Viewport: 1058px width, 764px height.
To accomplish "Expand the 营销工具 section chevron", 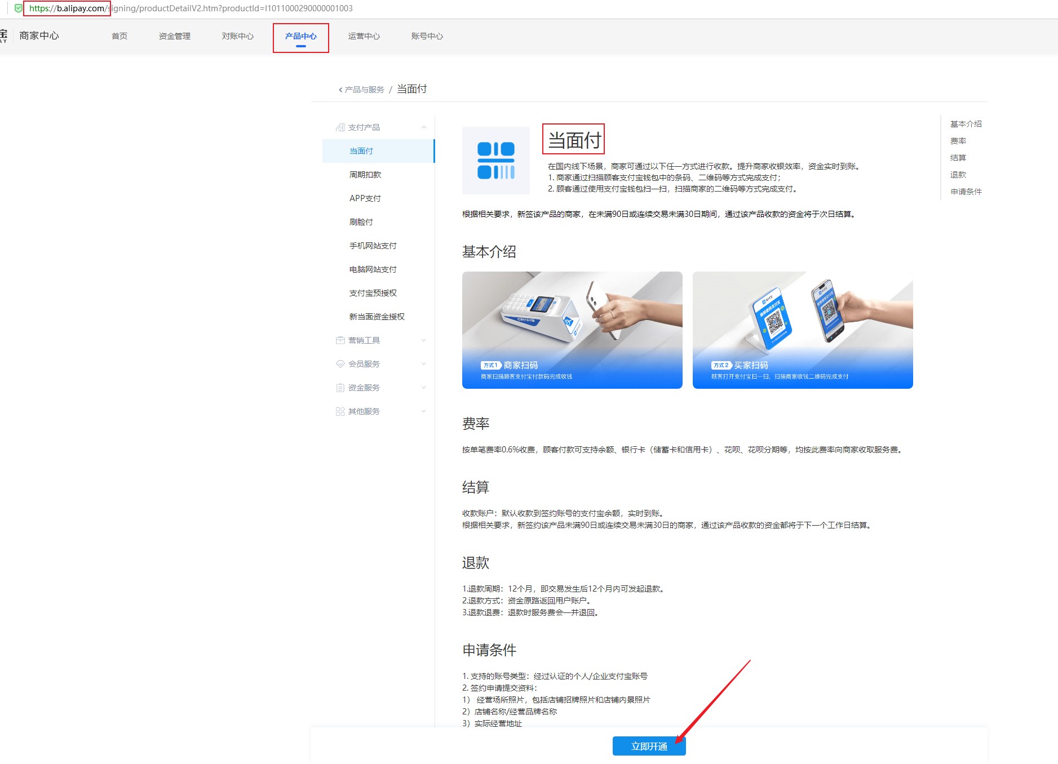I will [x=424, y=340].
